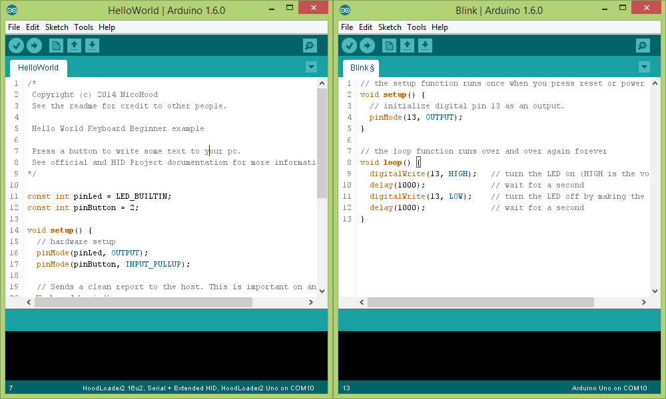Click the down arrow on the HelloWorld vertical scrollbar

[x=322, y=291]
